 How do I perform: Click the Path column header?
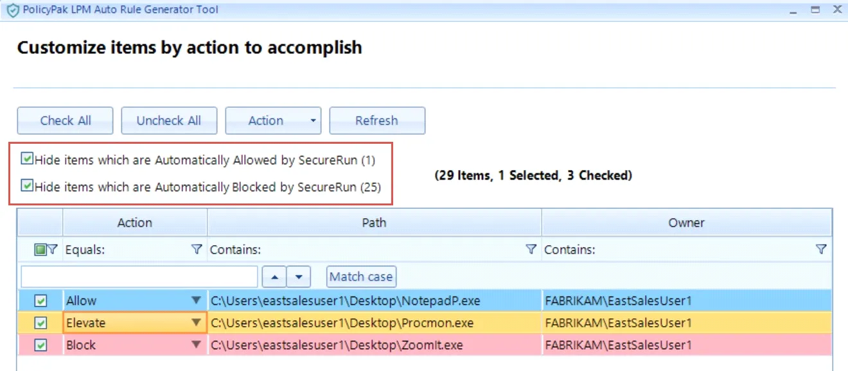(374, 223)
